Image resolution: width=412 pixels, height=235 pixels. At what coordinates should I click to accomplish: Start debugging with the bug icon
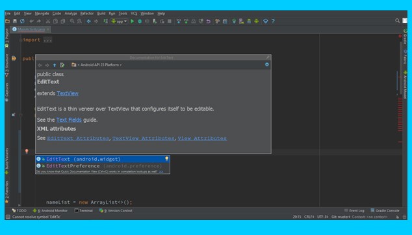coord(140,21)
